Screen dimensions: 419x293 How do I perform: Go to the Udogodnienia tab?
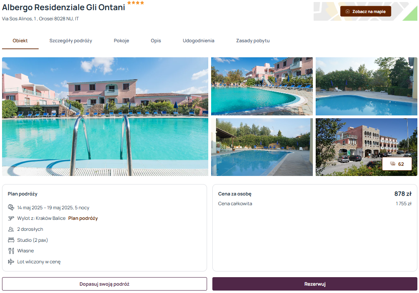point(199,41)
